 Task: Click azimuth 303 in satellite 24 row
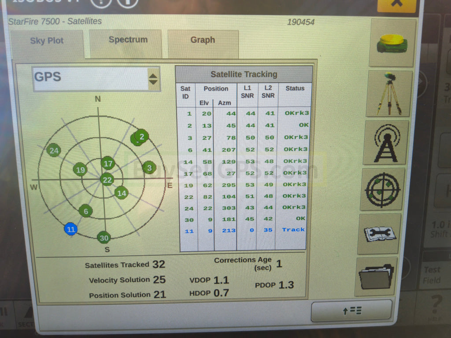[229, 208]
